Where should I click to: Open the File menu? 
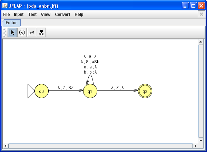tap(7, 15)
